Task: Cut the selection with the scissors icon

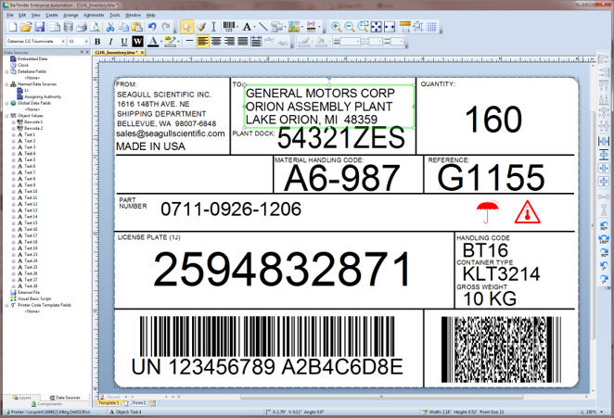Action: [x=110, y=27]
